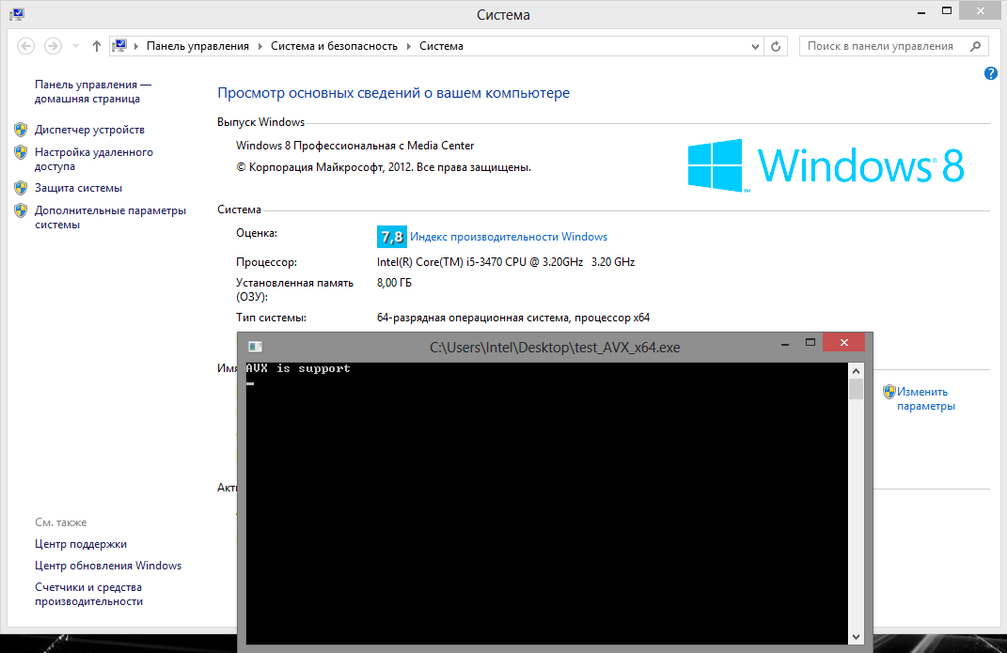Expand chevron after Панель управления
The height and width of the screenshot is (653, 1007).
point(260,46)
